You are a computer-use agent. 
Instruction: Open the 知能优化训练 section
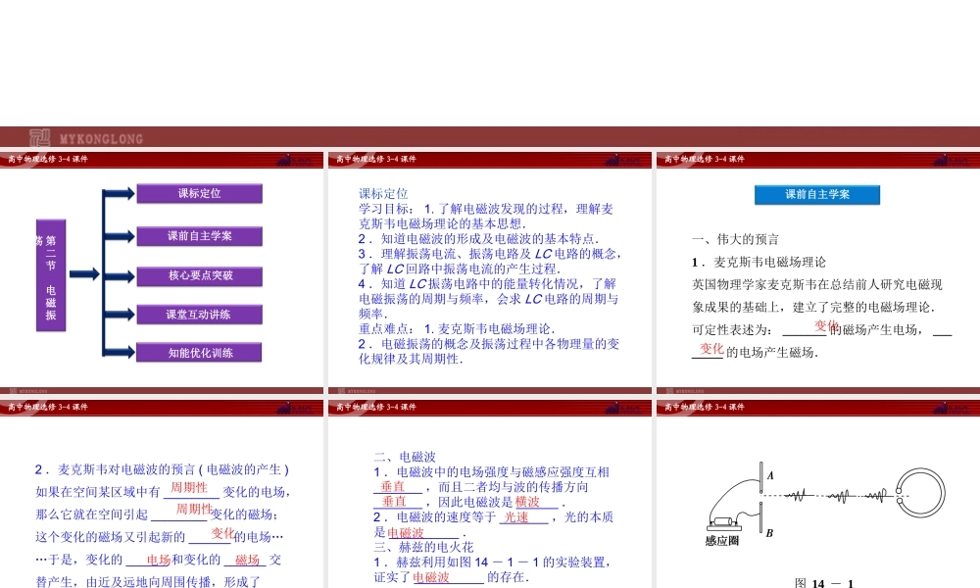199,353
